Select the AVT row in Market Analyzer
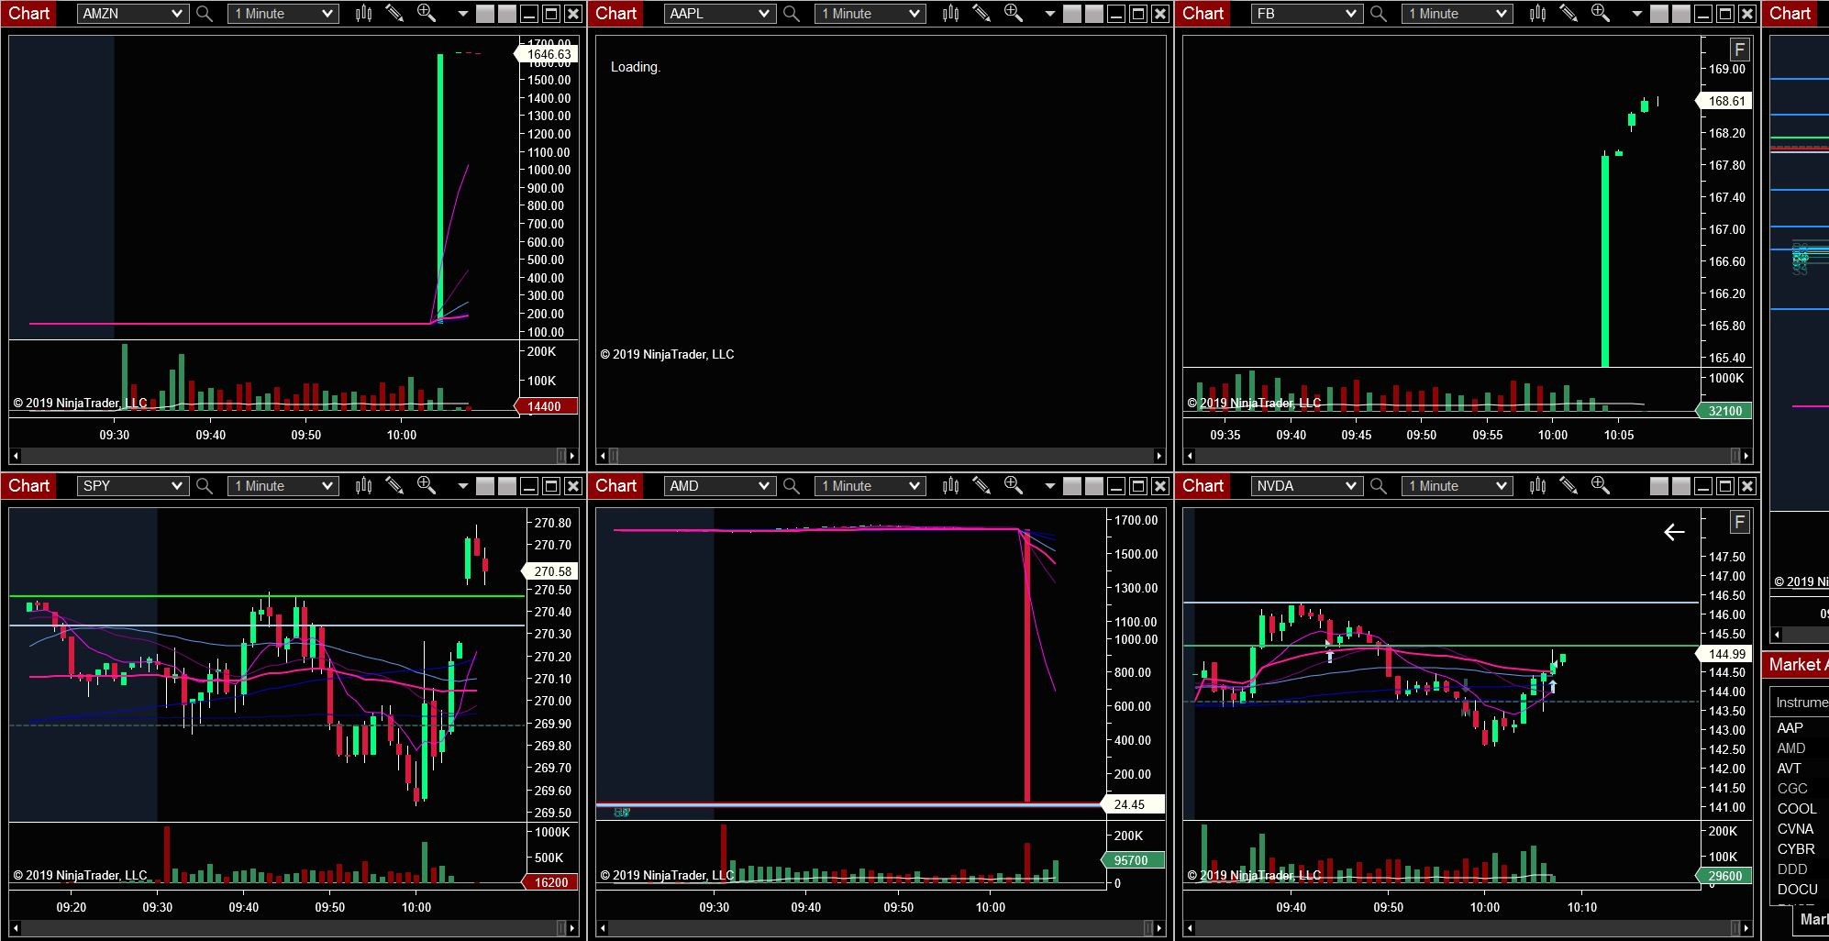This screenshot has width=1829, height=941. coord(1800,769)
